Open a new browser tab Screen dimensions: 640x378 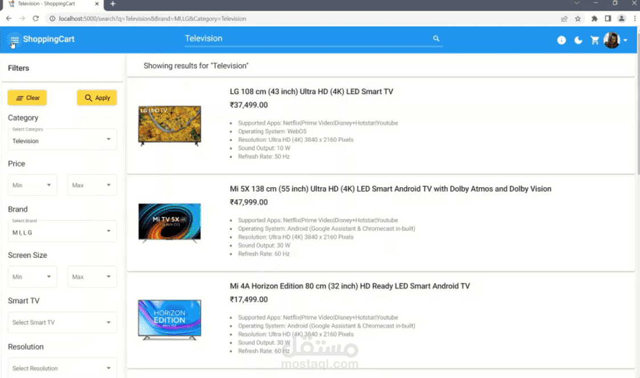point(113,4)
